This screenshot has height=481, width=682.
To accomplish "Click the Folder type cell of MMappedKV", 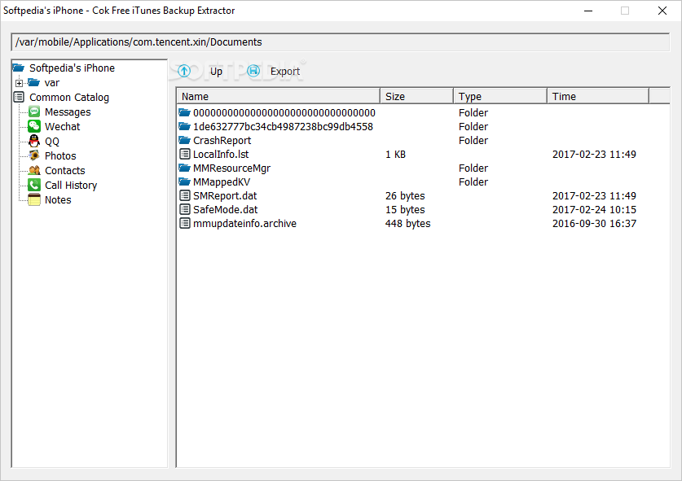I will coord(473,181).
